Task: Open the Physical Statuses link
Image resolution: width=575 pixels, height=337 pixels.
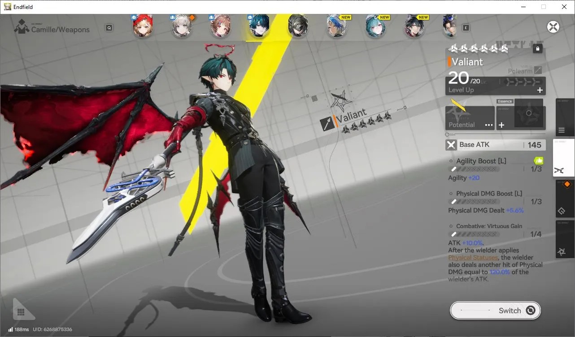Action: (x=473, y=258)
